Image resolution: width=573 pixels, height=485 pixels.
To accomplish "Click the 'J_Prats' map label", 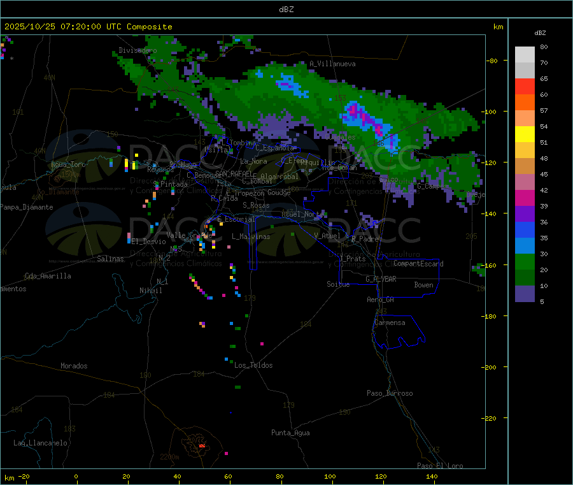I will coord(352,259).
